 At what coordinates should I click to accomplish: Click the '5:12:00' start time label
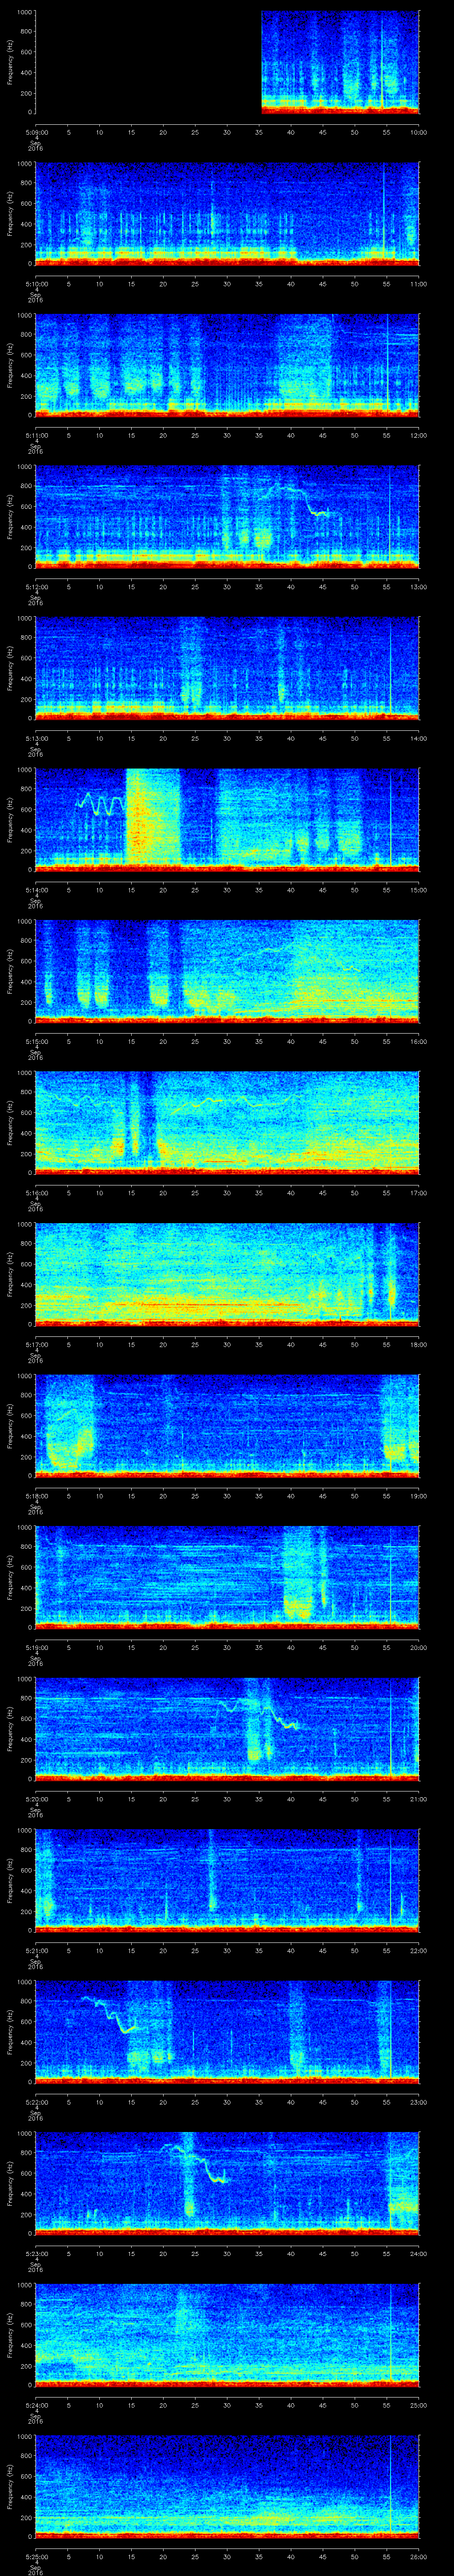36,586
